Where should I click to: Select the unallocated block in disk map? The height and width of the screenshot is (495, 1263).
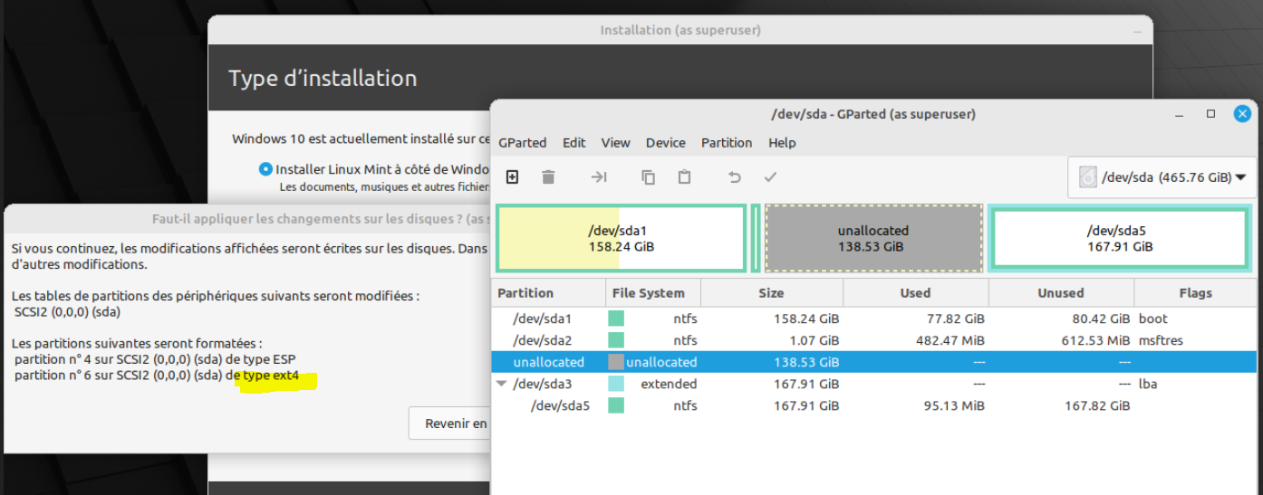(873, 238)
